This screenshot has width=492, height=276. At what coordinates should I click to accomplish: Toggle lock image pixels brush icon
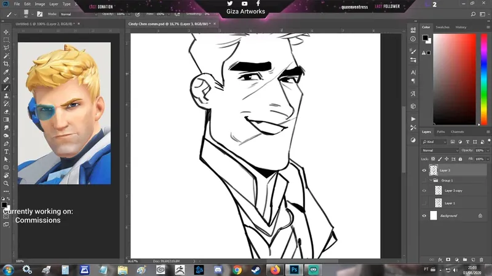pos(440,159)
